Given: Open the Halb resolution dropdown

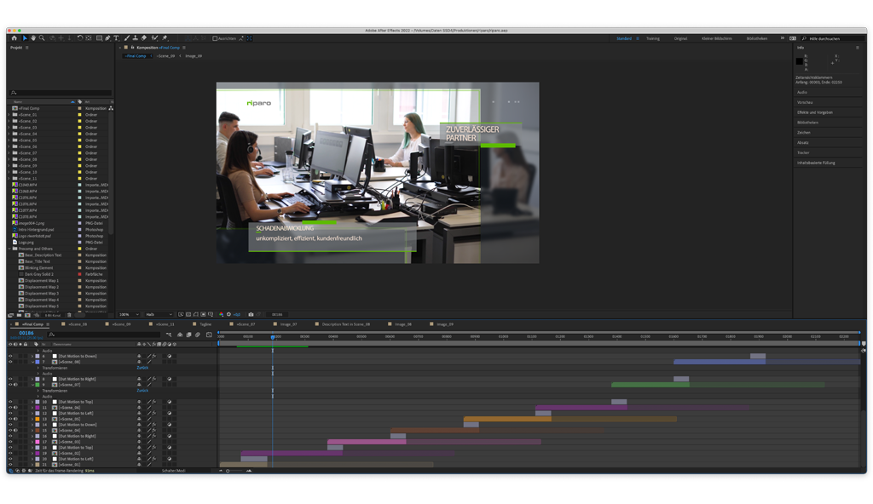Looking at the screenshot, I should 158,314.
